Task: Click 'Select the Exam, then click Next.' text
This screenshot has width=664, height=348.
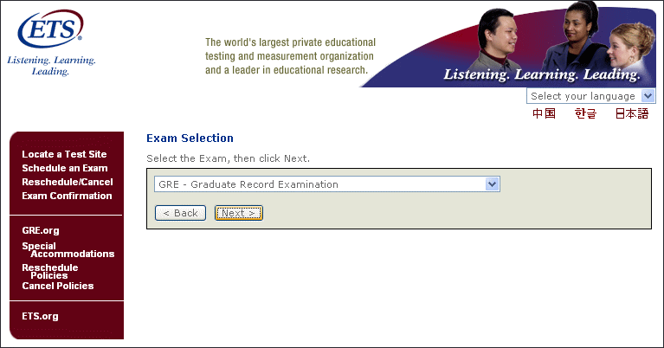Action: pyautogui.click(x=228, y=158)
